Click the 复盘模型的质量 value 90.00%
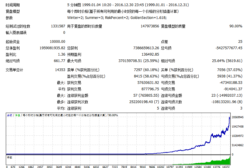Screen dimensions: 247x168 tap(236, 26)
